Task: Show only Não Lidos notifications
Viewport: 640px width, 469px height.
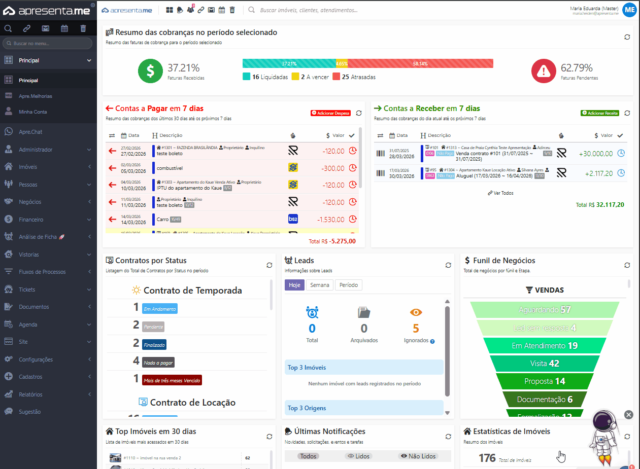Action: click(x=418, y=456)
